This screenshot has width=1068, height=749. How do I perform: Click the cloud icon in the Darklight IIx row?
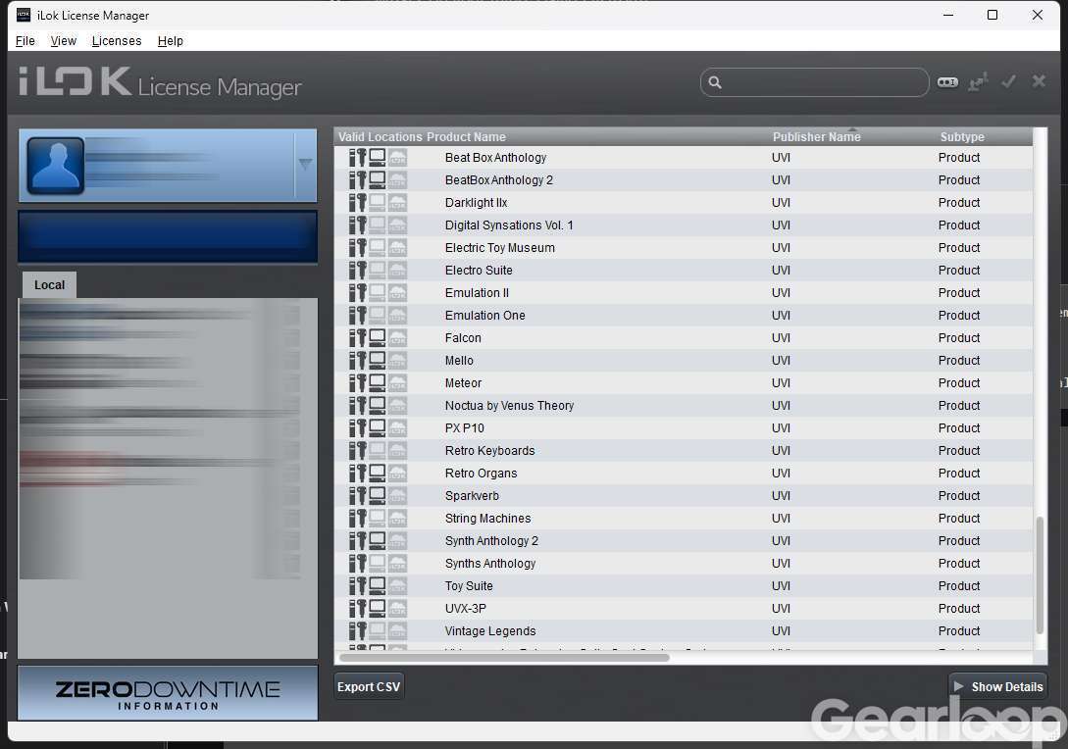[x=398, y=202]
